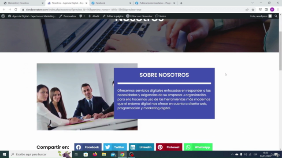The image size is (282, 158).
Task: Share this page from the address bar
Action: pyautogui.click(x=247, y=10)
